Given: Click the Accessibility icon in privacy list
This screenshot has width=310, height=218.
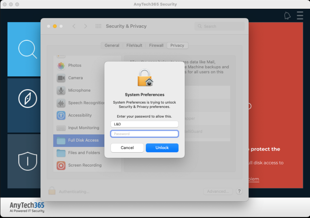Looking at the screenshot, I should pos(61,115).
